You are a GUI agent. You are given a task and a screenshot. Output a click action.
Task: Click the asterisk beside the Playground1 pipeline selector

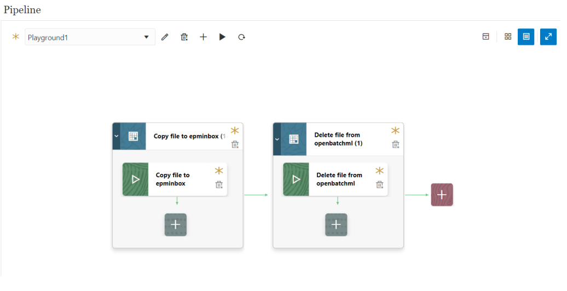pyautogui.click(x=15, y=37)
